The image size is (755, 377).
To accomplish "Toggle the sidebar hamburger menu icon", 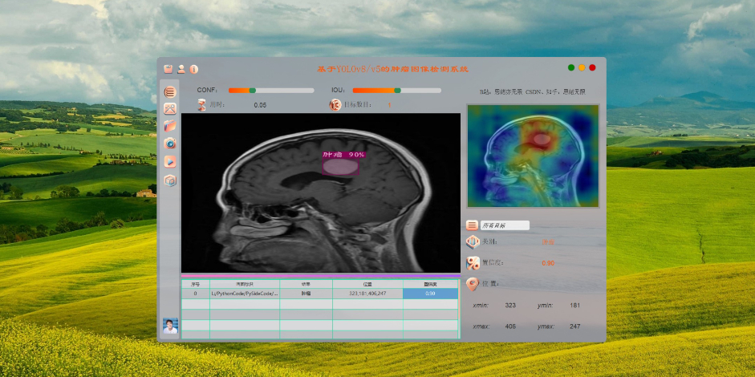I will pos(170,92).
